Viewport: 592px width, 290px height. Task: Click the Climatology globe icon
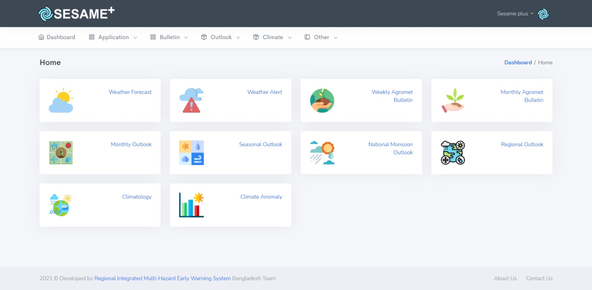61,205
